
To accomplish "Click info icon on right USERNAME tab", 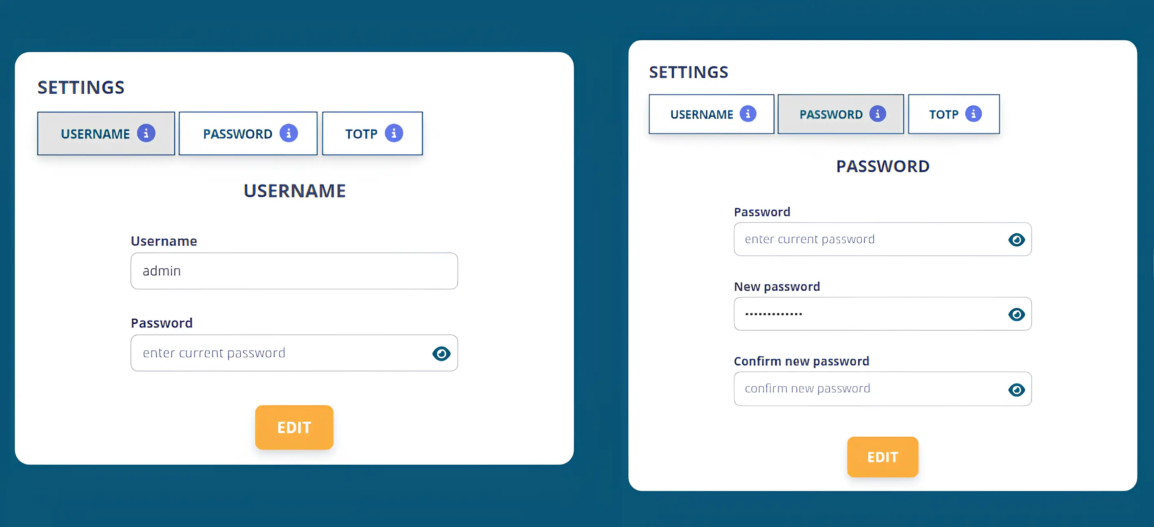I will (748, 114).
